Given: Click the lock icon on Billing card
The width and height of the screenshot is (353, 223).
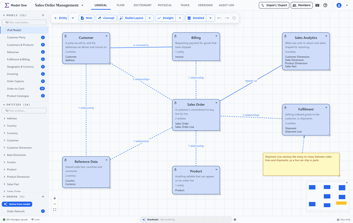Looking at the screenshot, I should click(175, 36).
